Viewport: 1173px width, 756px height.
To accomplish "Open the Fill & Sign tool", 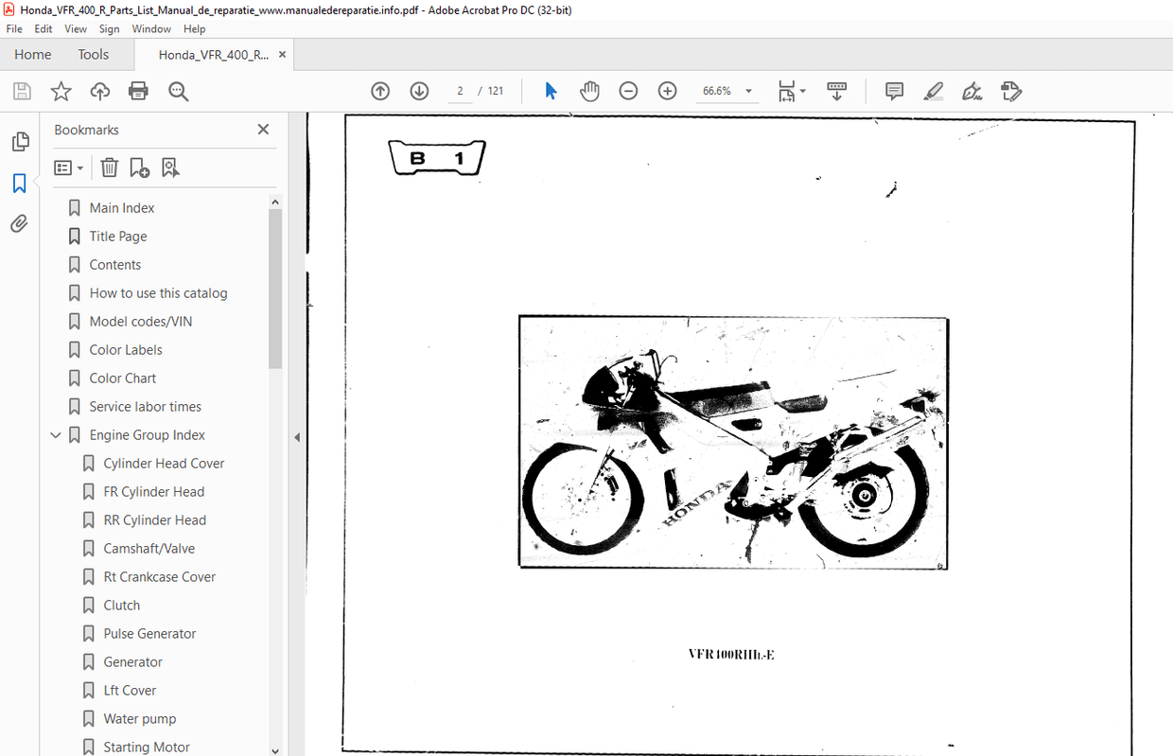I will click(x=972, y=91).
